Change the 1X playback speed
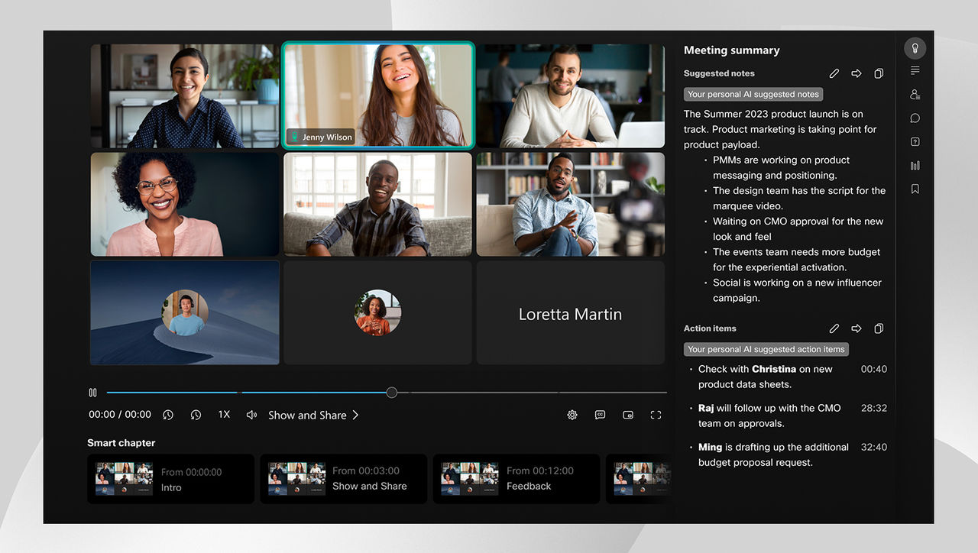The width and height of the screenshot is (978, 553). (x=224, y=415)
